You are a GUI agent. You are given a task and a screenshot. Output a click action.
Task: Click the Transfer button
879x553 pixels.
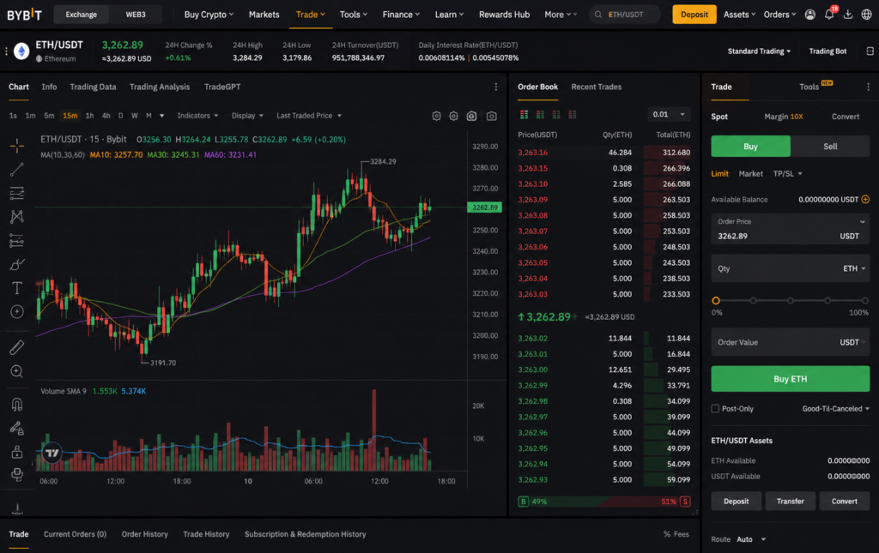791,501
